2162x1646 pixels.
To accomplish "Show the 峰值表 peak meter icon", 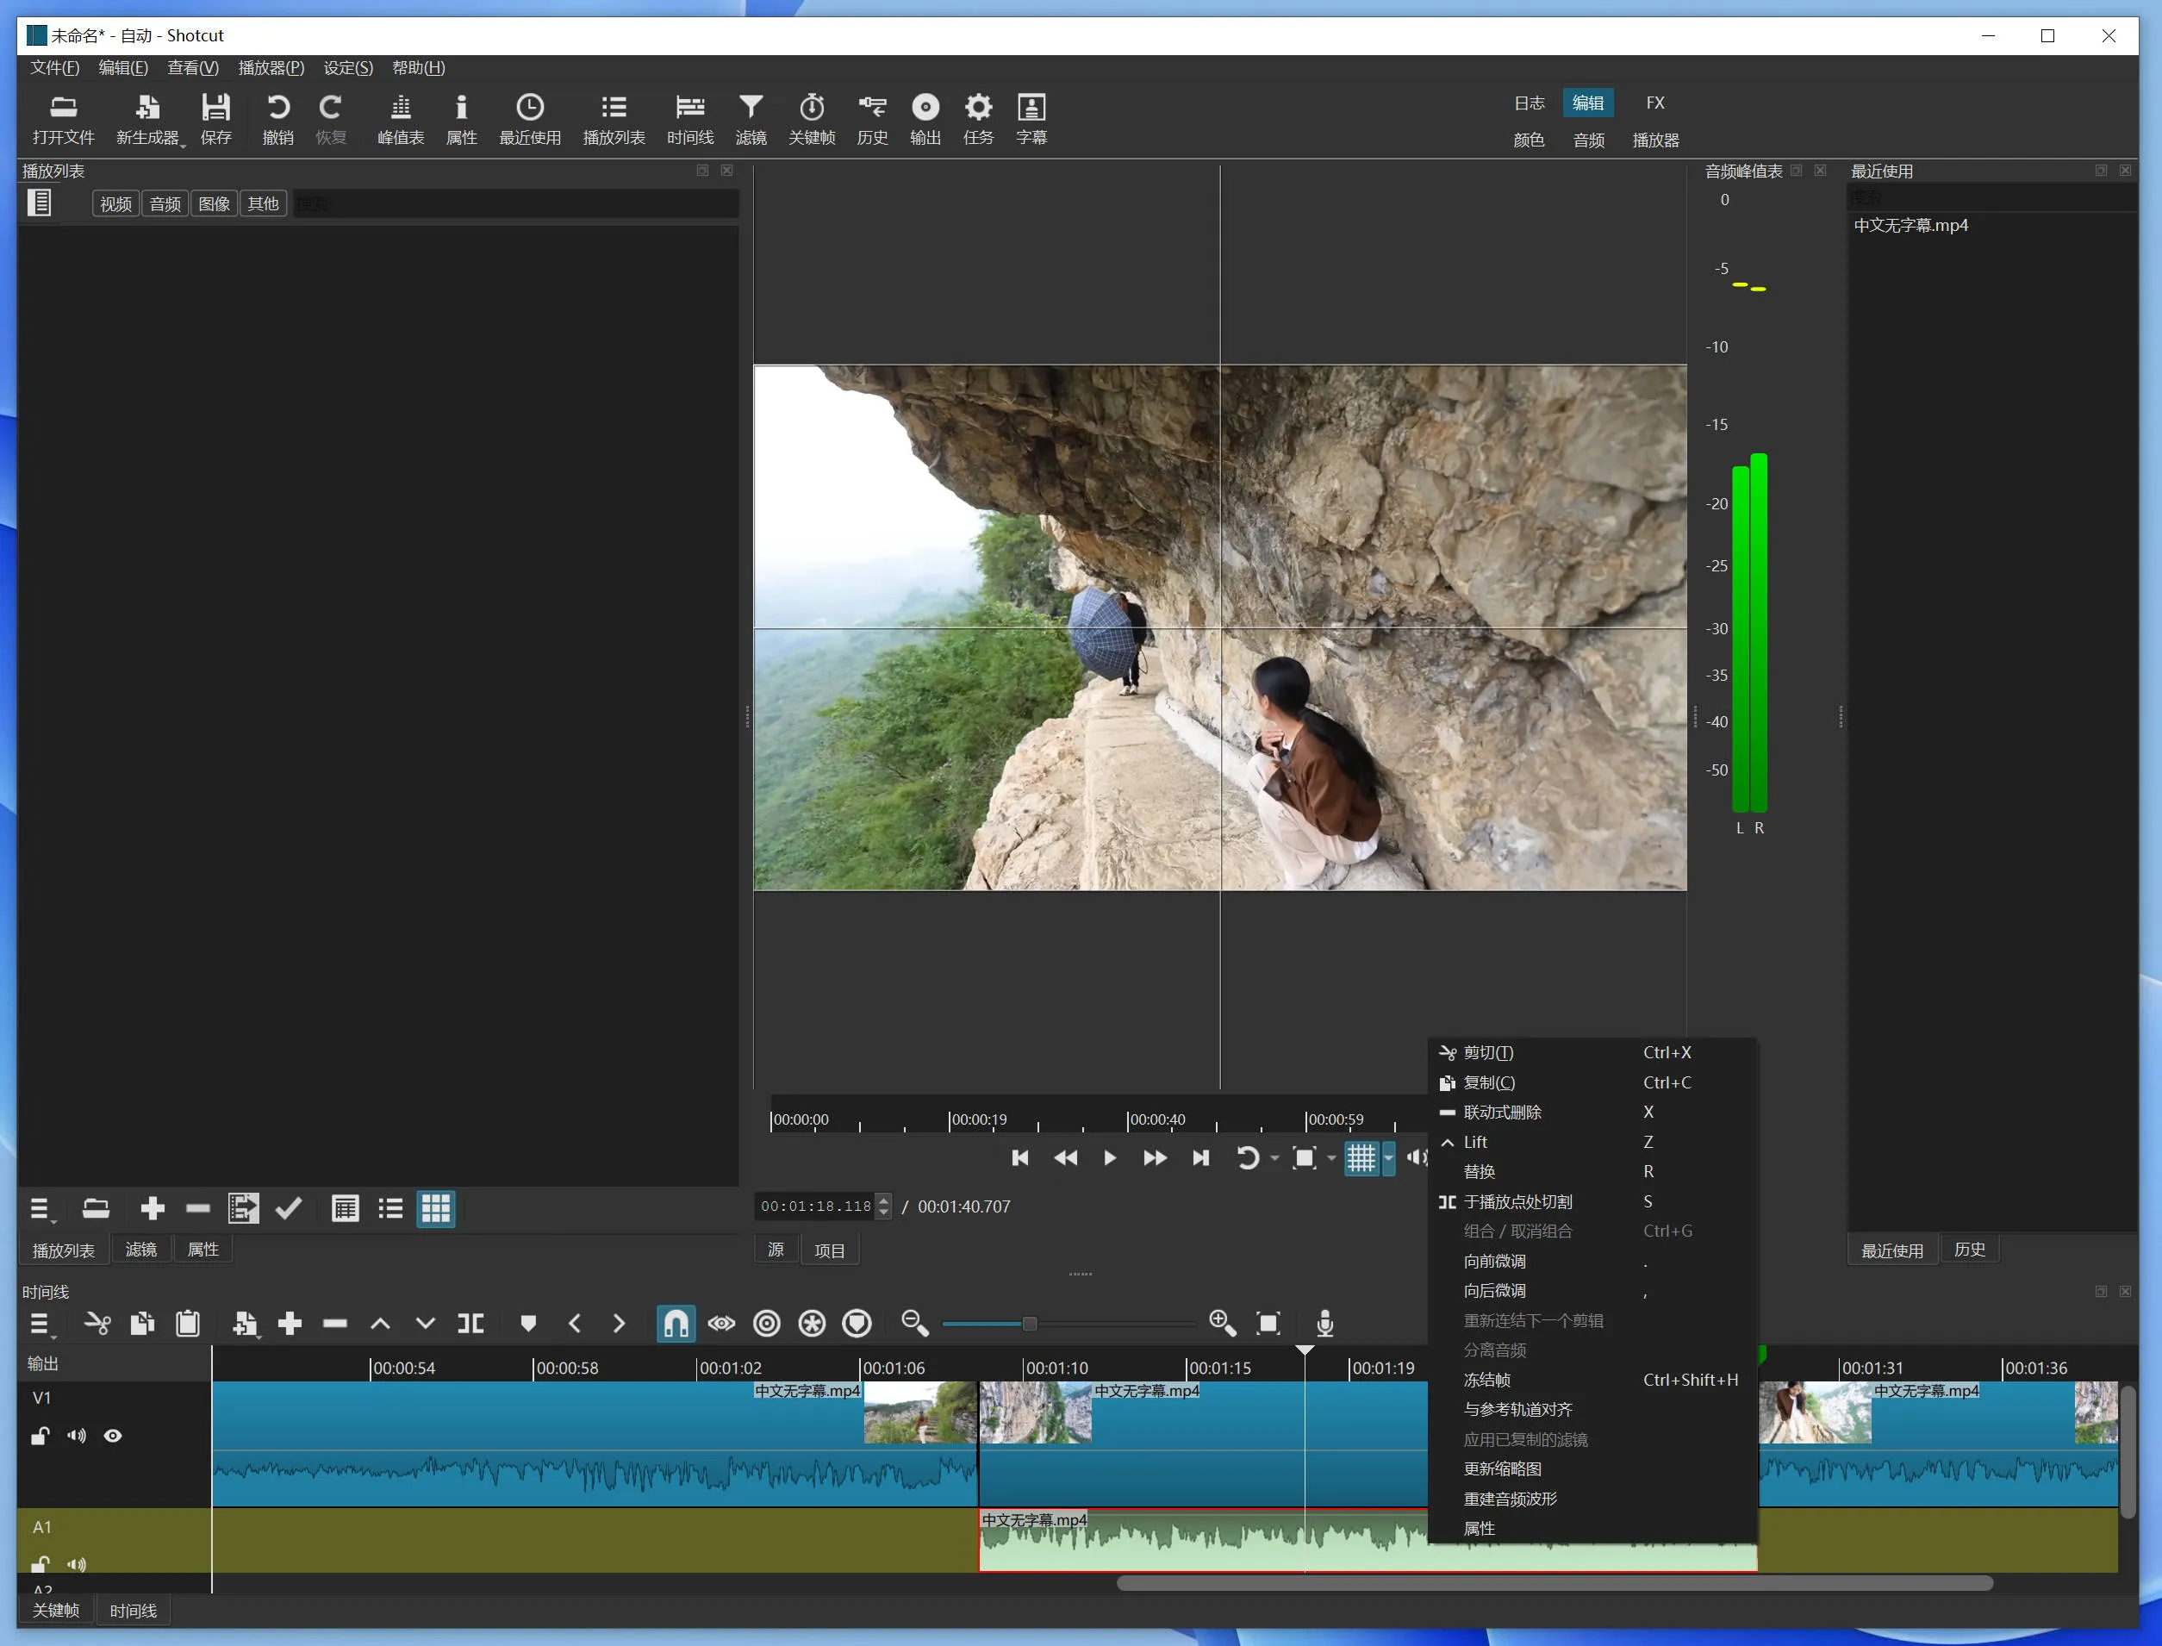I will point(400,117).
